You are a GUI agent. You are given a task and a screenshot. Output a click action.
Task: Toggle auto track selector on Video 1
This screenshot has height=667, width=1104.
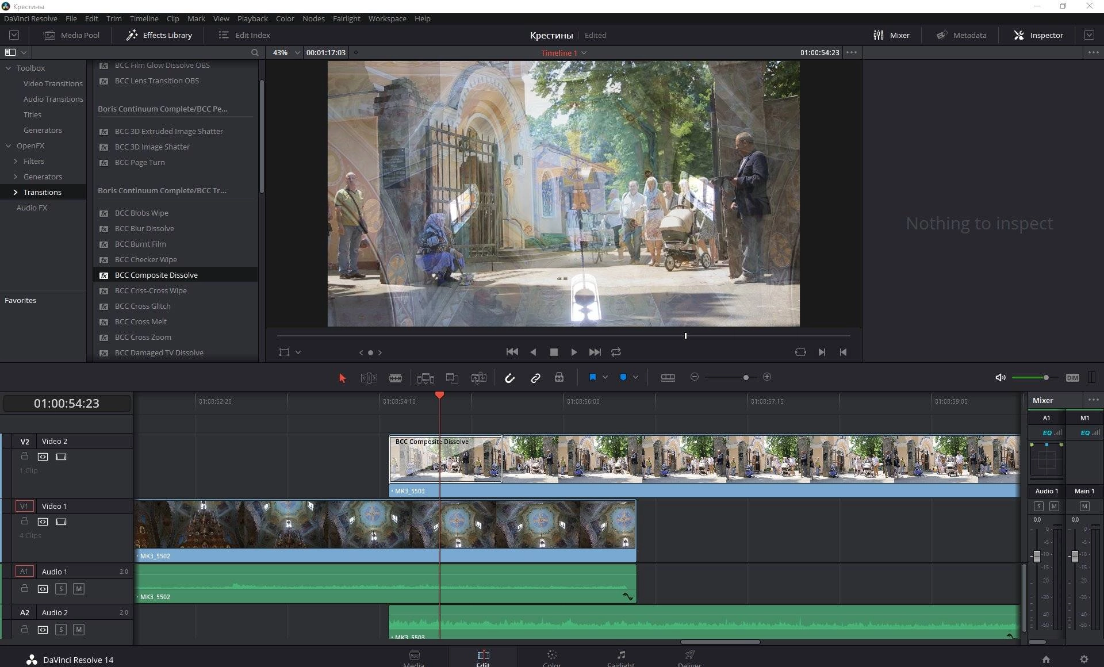click(x=43, y=522)
